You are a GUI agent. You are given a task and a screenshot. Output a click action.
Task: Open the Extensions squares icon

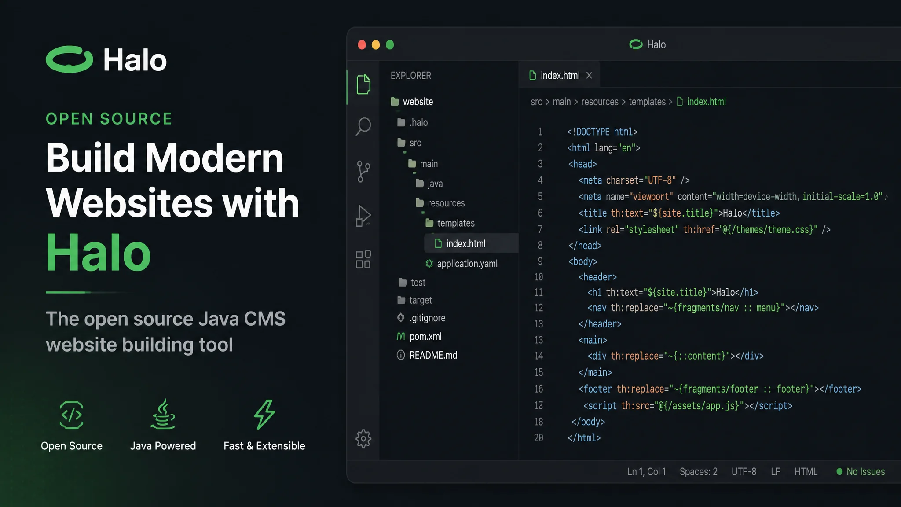pos(363,259)
